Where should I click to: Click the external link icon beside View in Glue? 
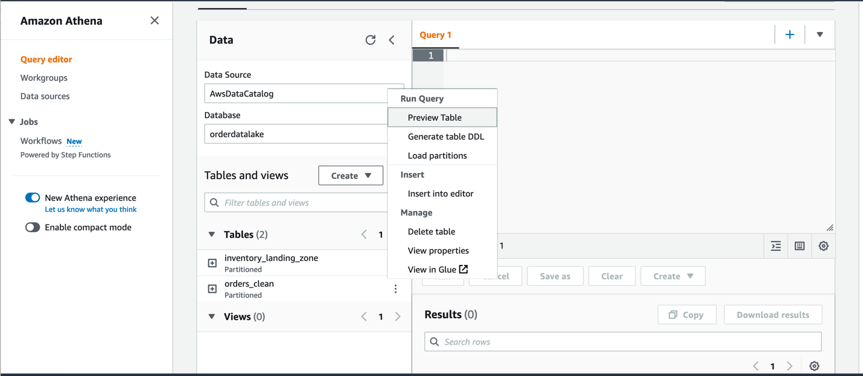point(463,269)
